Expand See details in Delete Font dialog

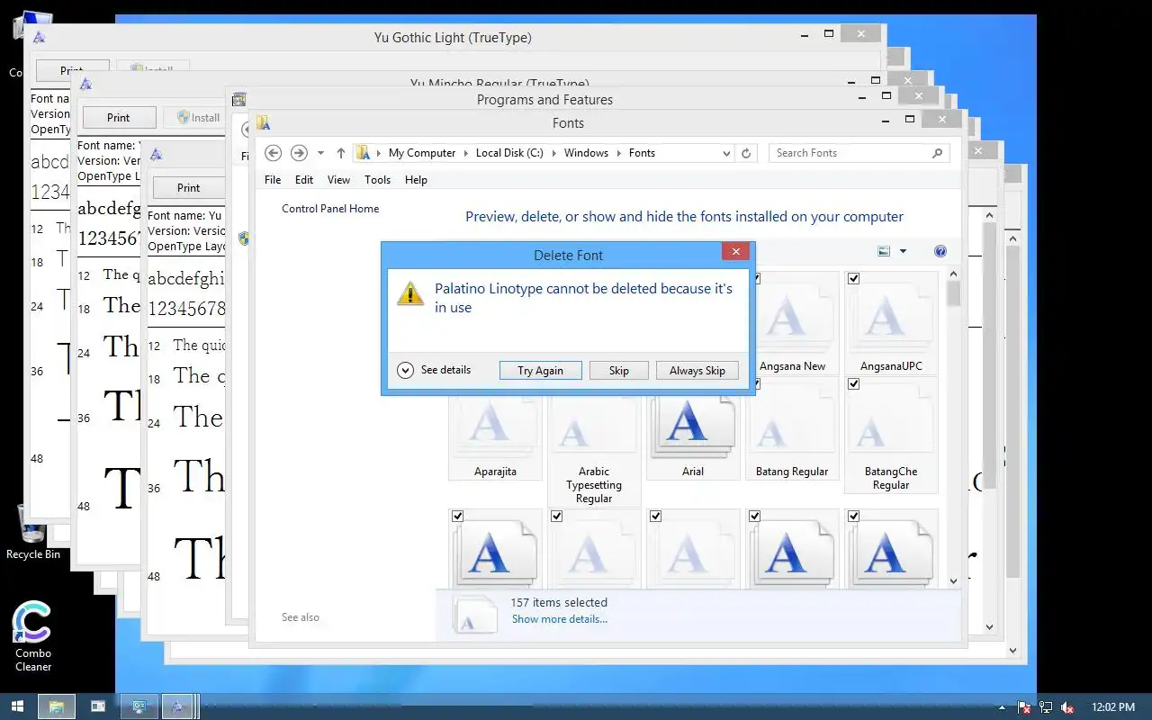tap(434, 370)
